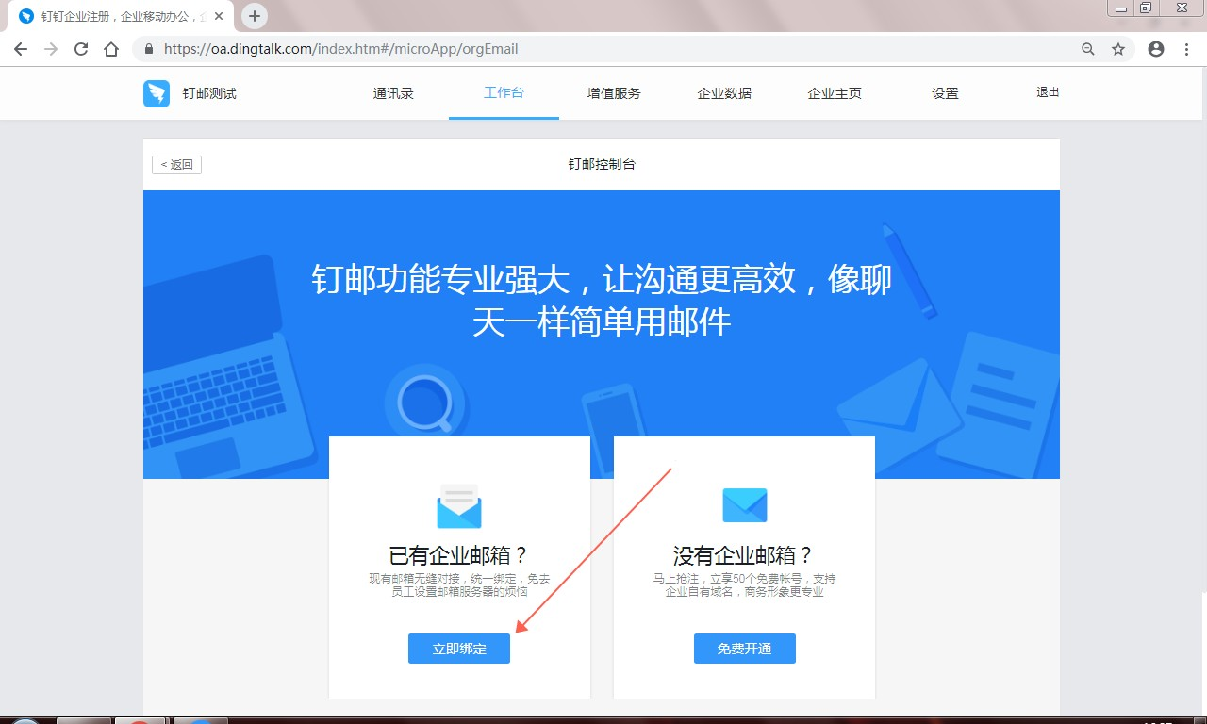Click 已有企业邮箱？ heading
Viewport: 1207px width, 724px height.
tap(459, 555)
